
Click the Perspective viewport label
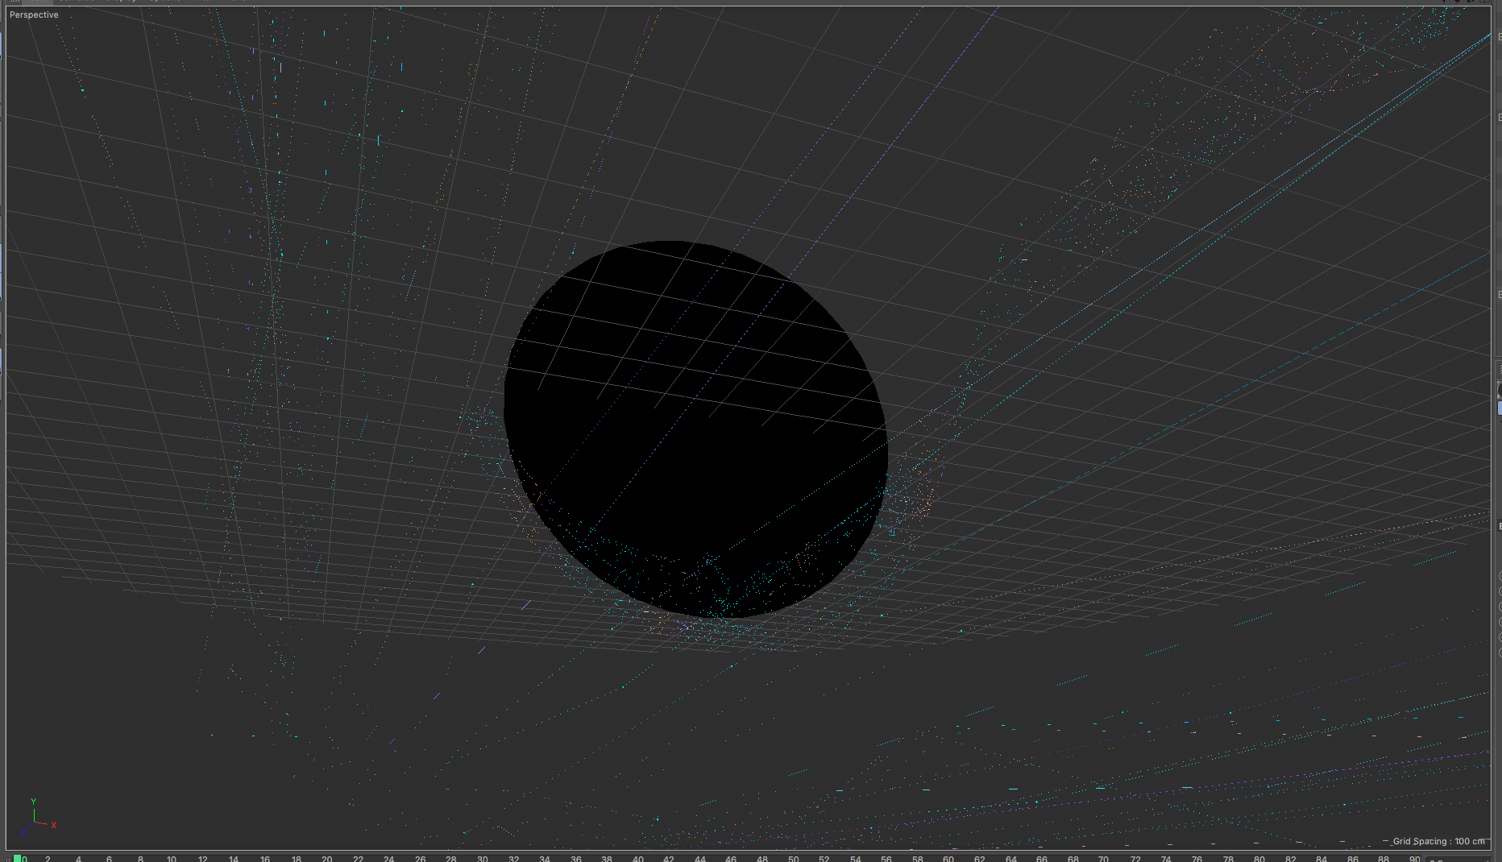click(x=34, y=15)
